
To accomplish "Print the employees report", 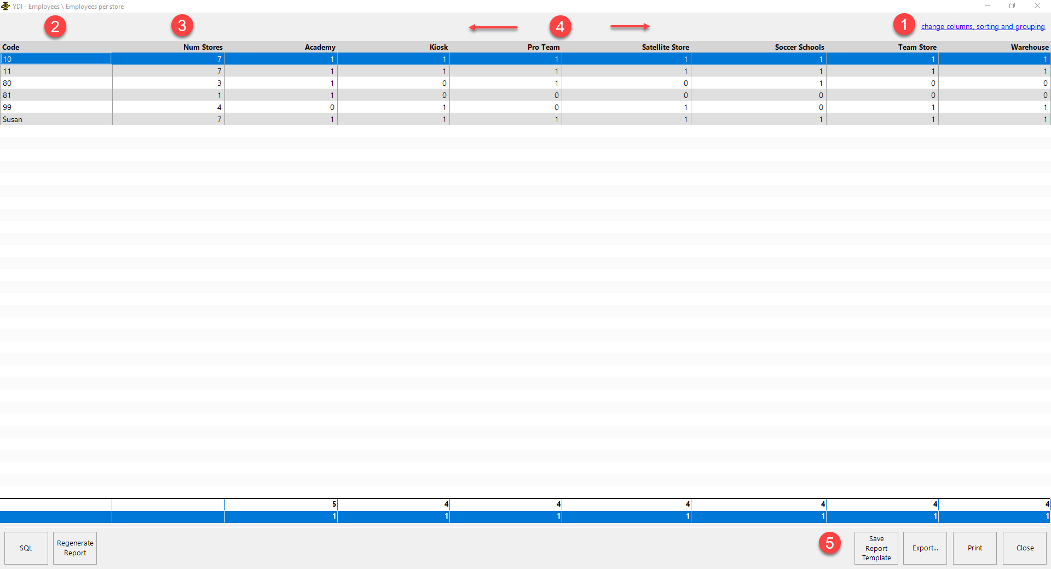I will 975,548.
